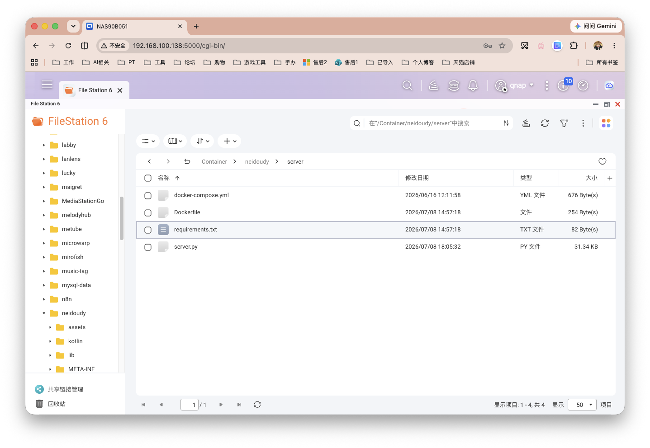Open the sort order dropdown
Screen dimensions: 650x448
click(x=202, y=141)
